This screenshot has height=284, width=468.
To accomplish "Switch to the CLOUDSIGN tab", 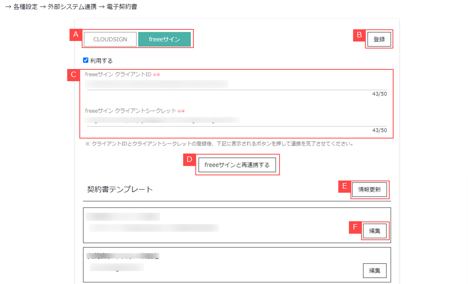I will coord(110,39).
